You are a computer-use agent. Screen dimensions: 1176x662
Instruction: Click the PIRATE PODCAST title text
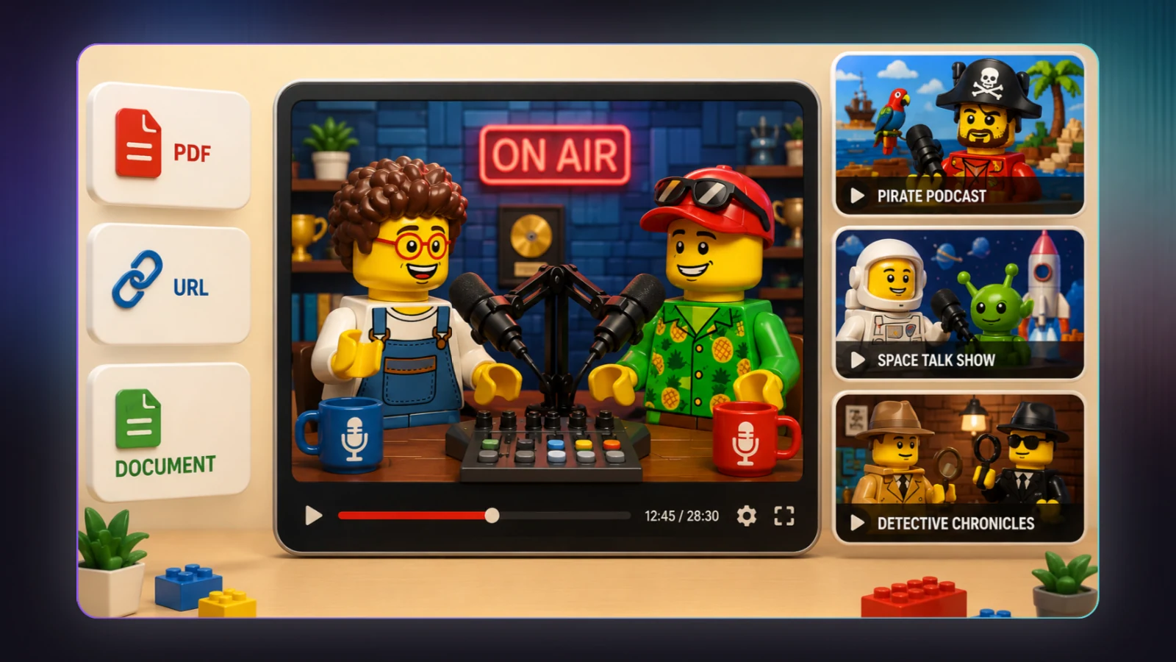[x=931, y=196]
